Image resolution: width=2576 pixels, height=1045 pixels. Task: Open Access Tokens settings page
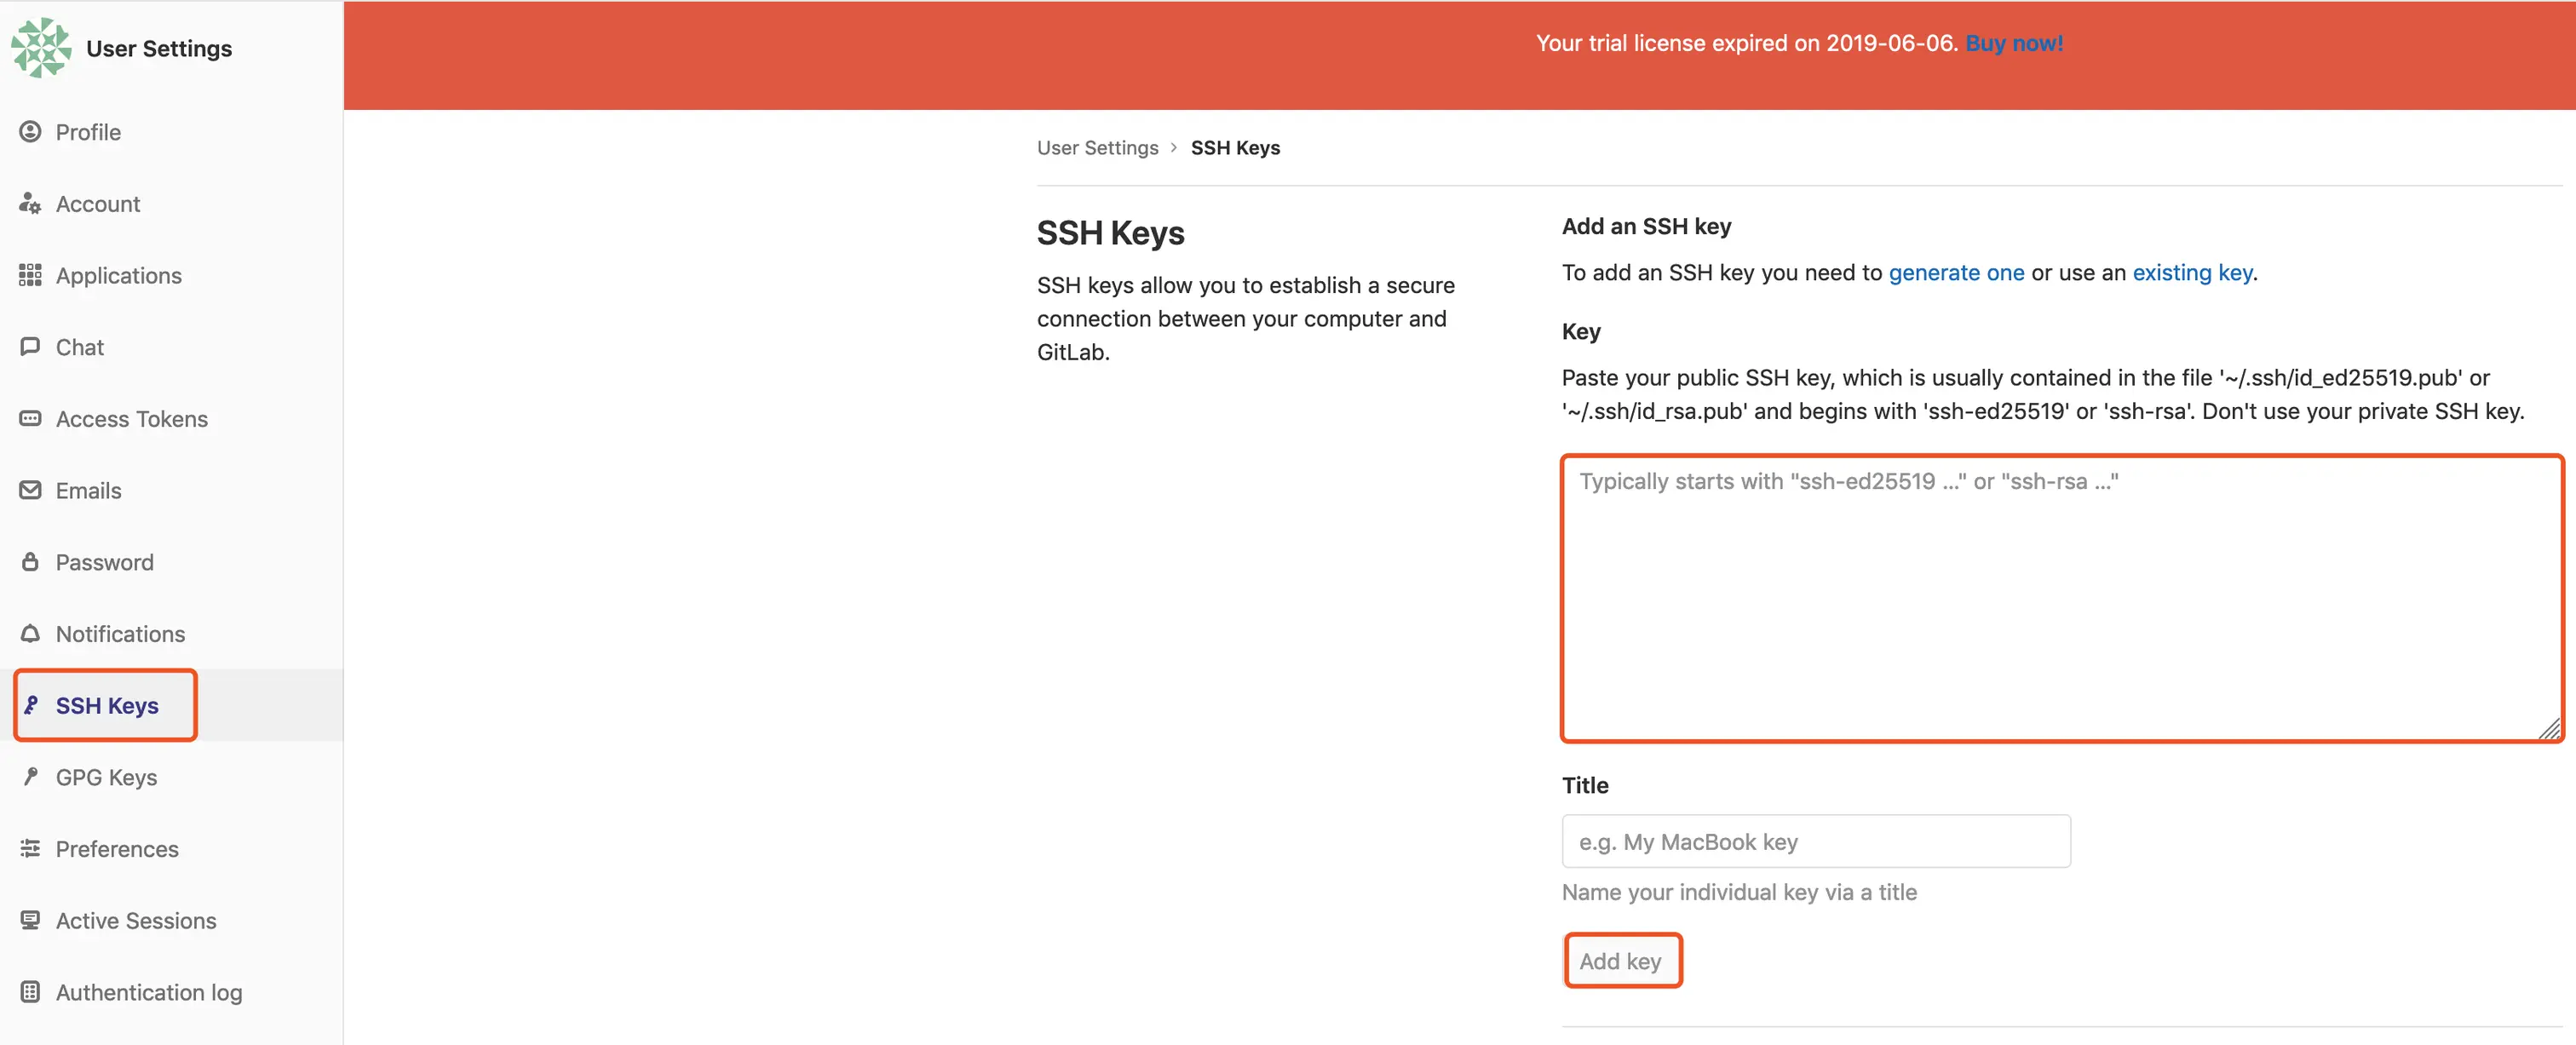point(131,419)
